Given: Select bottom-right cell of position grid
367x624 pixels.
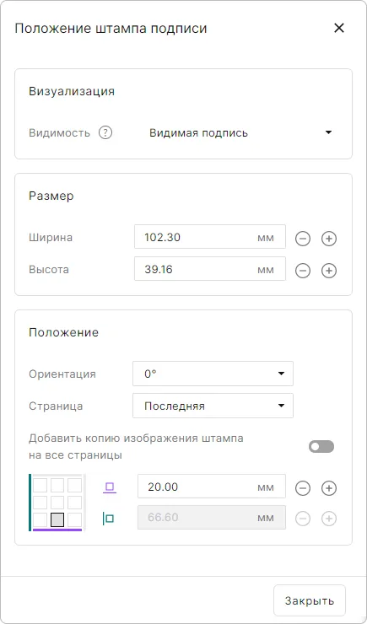Looking at the screenshot, I should tap(75, 519).
